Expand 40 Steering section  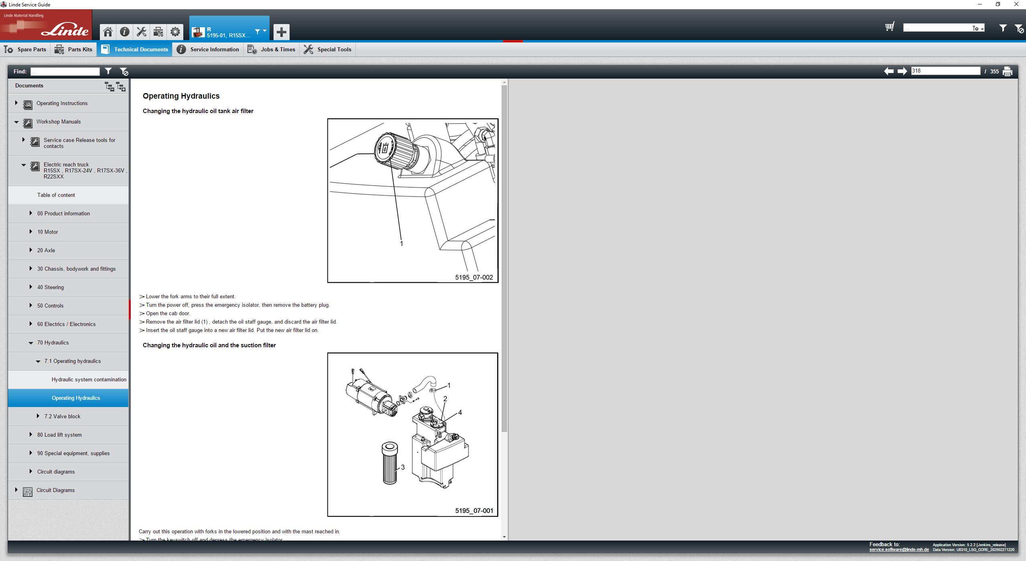pyautogui.click(x=30, y=287)
